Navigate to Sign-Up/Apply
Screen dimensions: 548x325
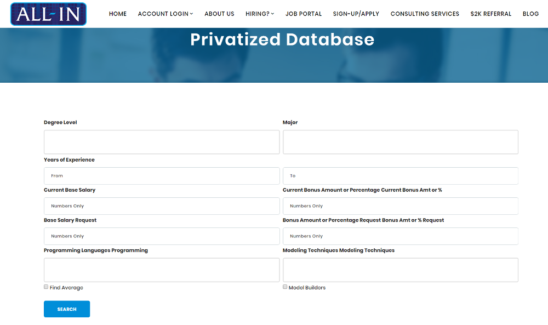(x=356, y=14)
